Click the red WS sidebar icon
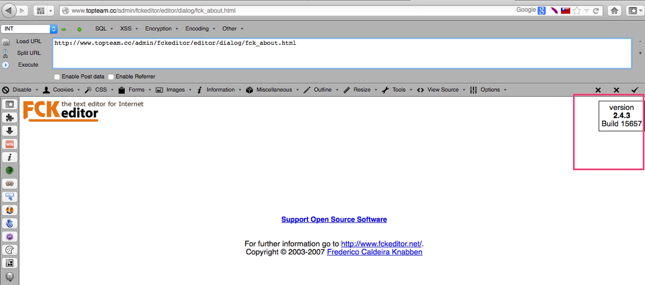 (x=10, y=144)
